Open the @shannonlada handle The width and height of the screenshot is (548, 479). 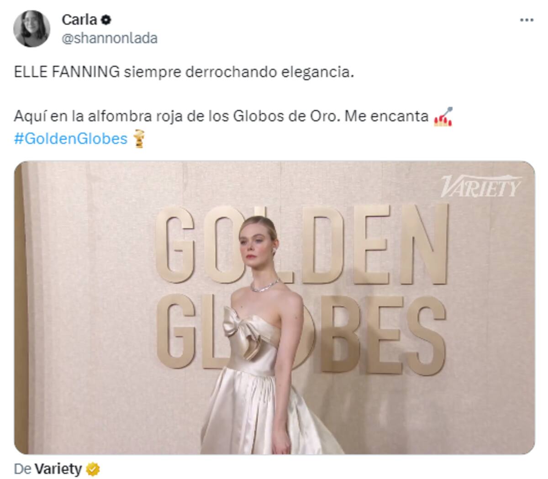pos(109,38)
